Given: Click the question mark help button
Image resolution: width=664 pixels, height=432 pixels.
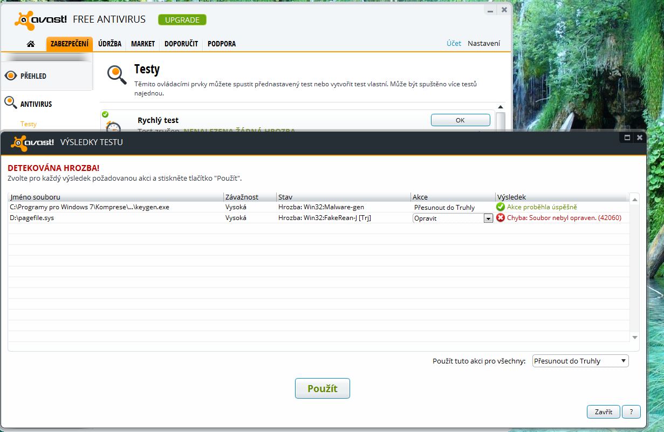Looking at the screenshot, I should 631,412.
